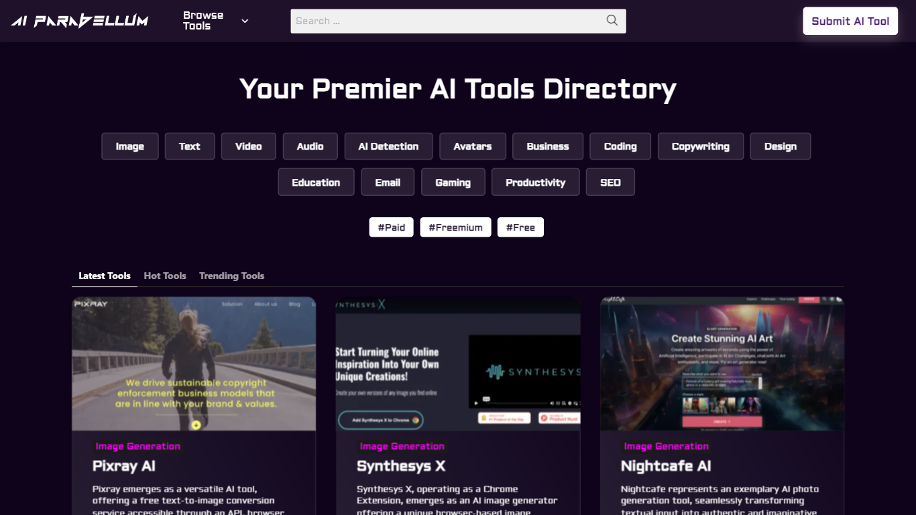The height and width of the screenshot is (515, 916).
Task: Select the Productivity category
Action: click(x=535, y=182)
